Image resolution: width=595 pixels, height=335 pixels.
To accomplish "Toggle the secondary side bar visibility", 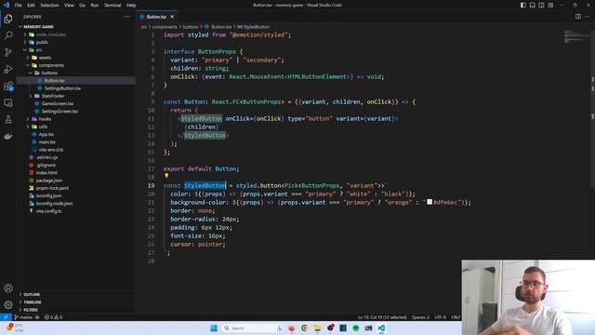I will pyautogui.click(x=541, y=5).
